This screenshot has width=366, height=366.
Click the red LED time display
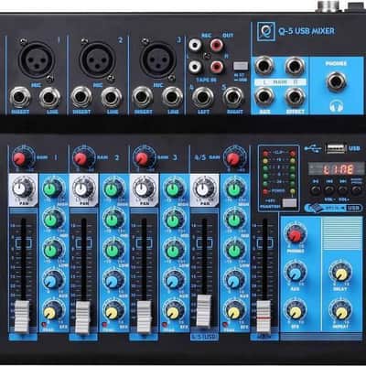click(x=336, y=169)
